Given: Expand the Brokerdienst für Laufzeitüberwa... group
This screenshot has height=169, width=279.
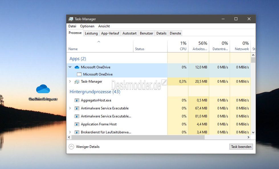Looking at the screenshot, I should [70, 132].
